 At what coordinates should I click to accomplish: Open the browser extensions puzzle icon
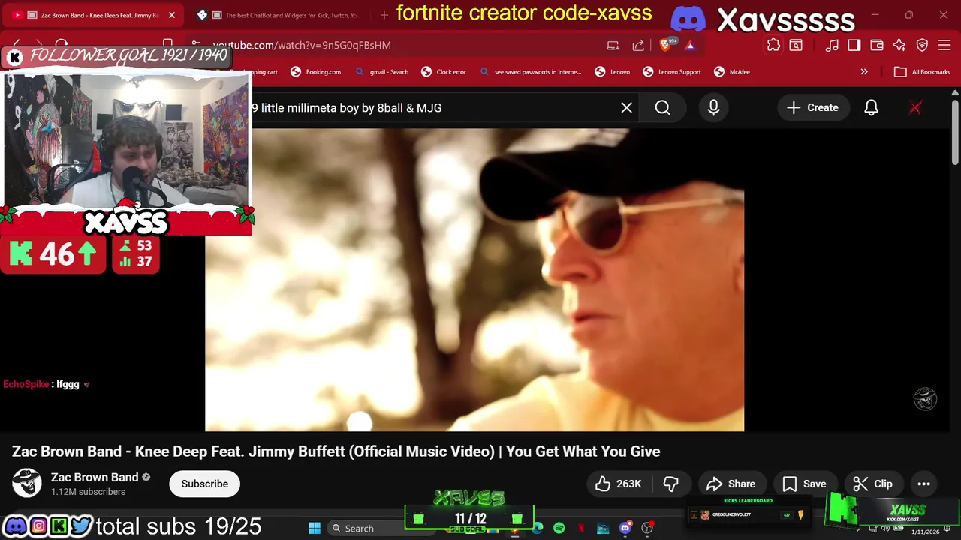tap(773, 46)
